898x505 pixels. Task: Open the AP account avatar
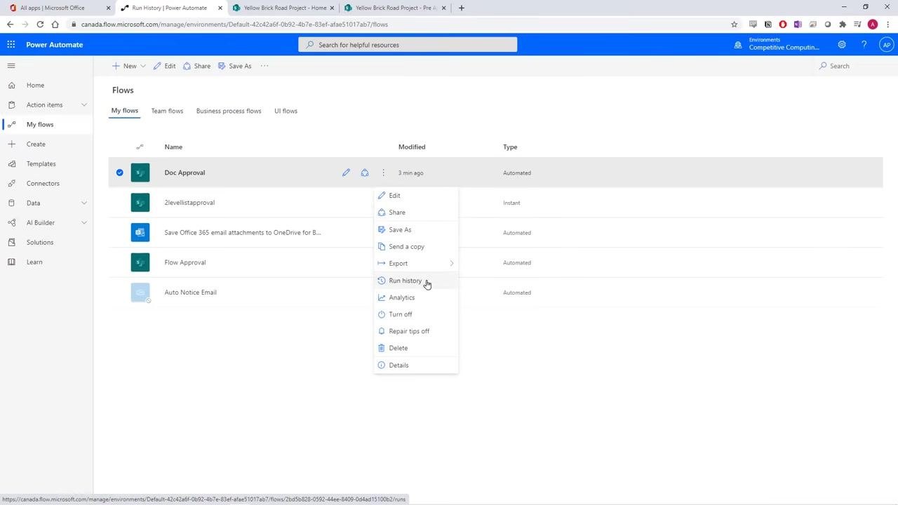887,44
